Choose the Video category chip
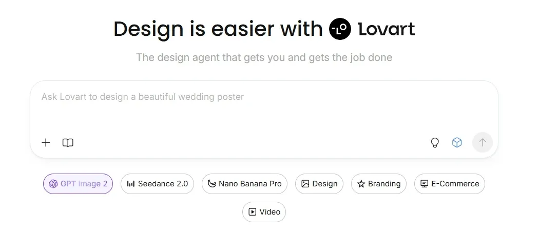Image resolution: width=539 pixels, height=235 pixels. 264,212
